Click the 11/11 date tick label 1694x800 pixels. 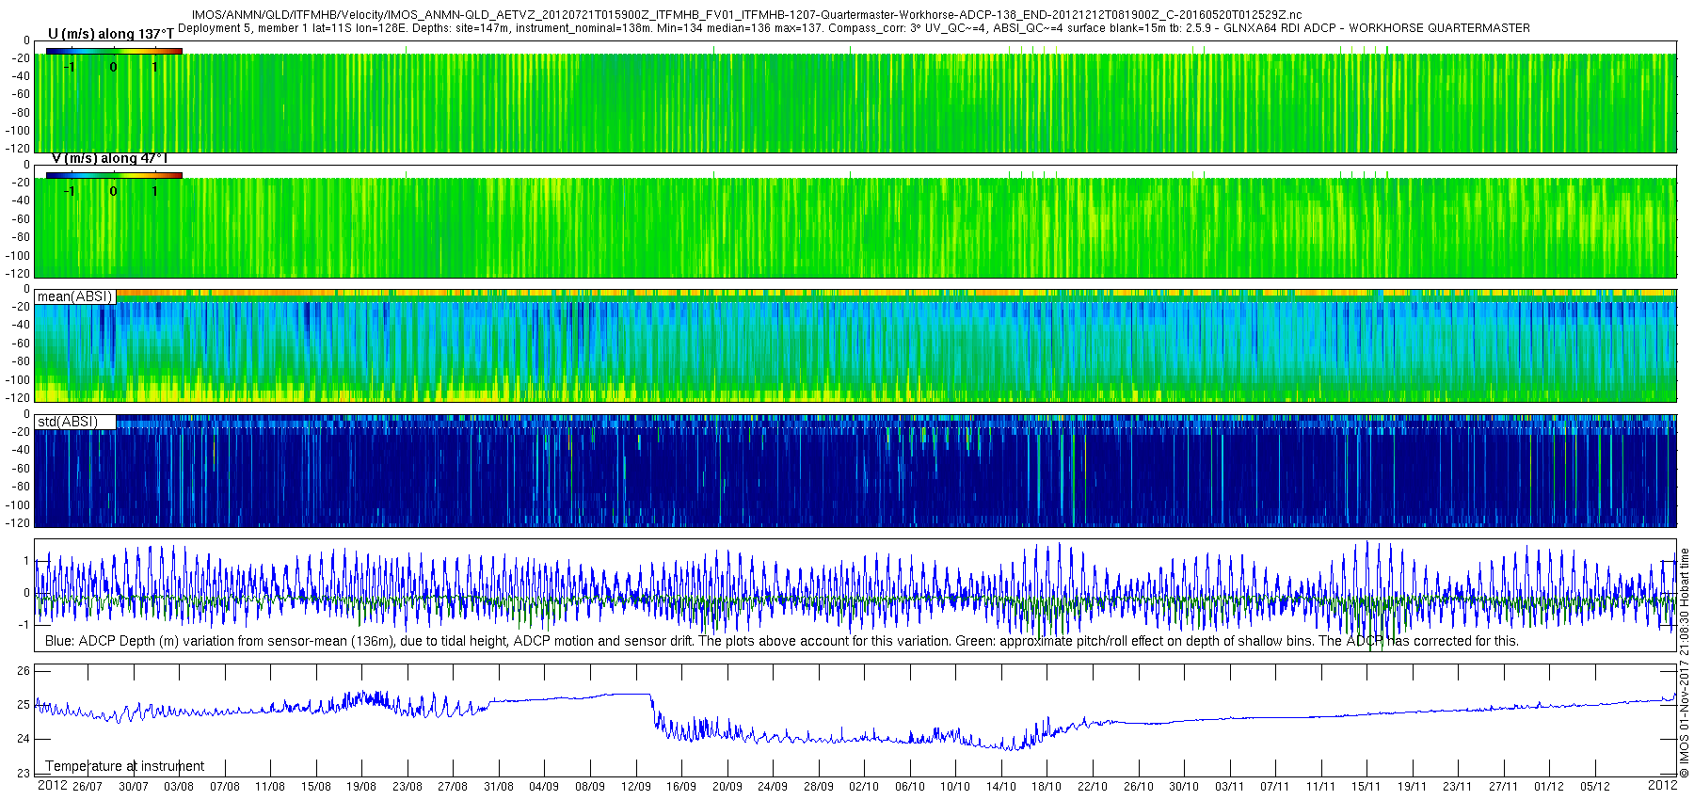pos(1320,787)
